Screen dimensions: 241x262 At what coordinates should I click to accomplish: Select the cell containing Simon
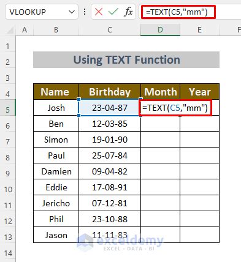click(56, 140)
